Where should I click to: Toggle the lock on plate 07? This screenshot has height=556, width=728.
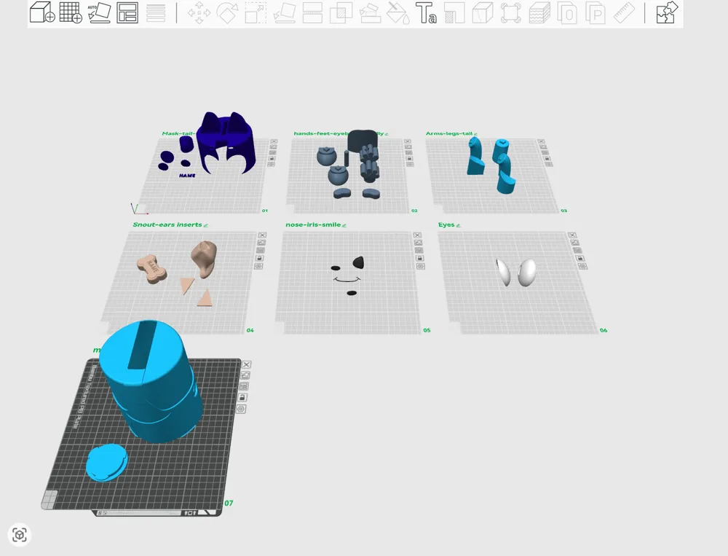click(x=242, y=397)
